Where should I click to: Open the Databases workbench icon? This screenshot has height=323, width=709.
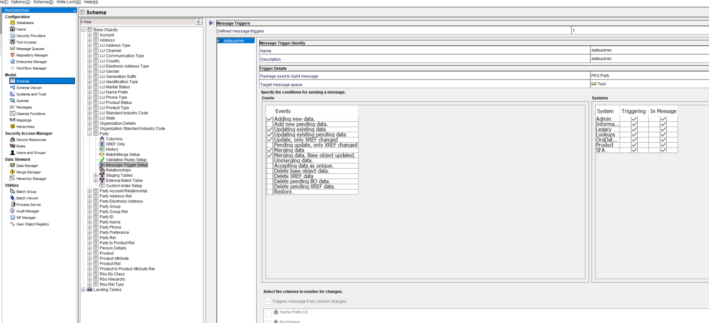point(12,23)
